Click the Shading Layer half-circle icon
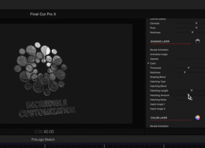Screen dimensions: 205x148 [197, 41]
